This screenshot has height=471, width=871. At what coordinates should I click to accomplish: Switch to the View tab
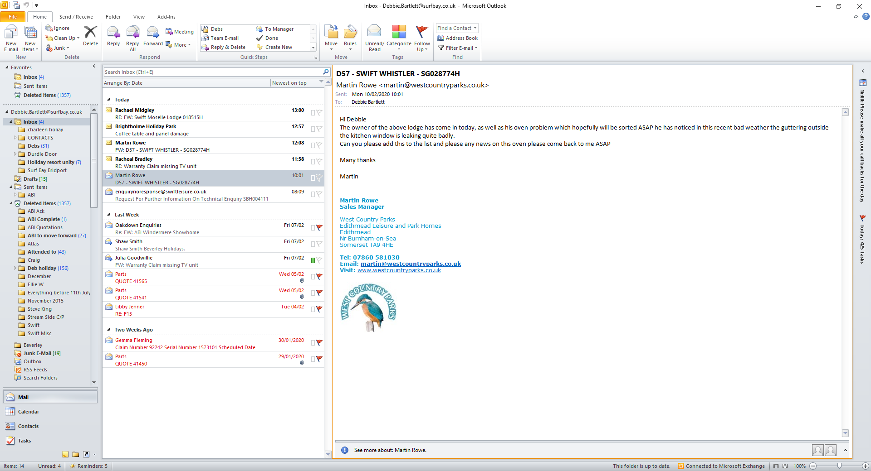tap(139, 17)
